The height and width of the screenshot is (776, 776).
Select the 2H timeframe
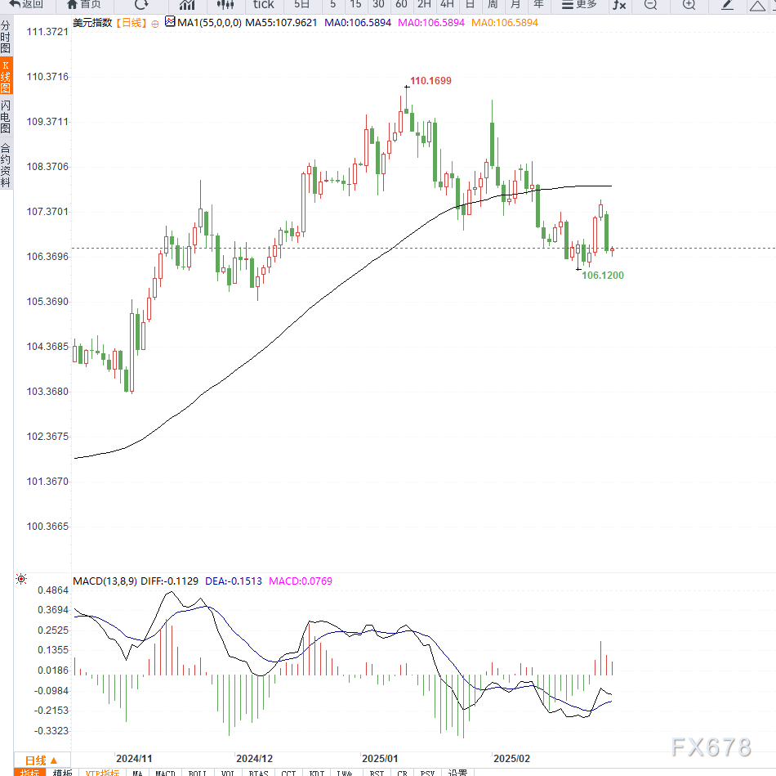point(424,4)
